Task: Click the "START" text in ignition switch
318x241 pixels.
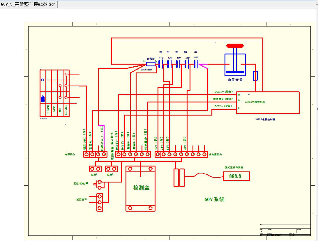Action: point(66,110)
